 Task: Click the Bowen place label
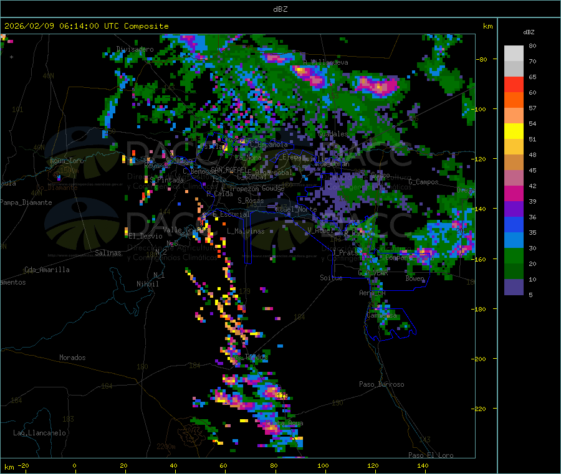415,278
